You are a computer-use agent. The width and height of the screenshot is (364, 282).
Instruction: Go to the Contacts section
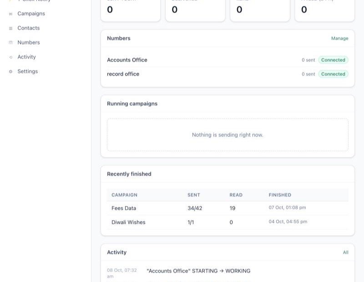(29, 28)
